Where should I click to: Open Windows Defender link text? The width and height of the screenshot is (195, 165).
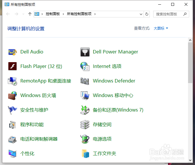114,81
